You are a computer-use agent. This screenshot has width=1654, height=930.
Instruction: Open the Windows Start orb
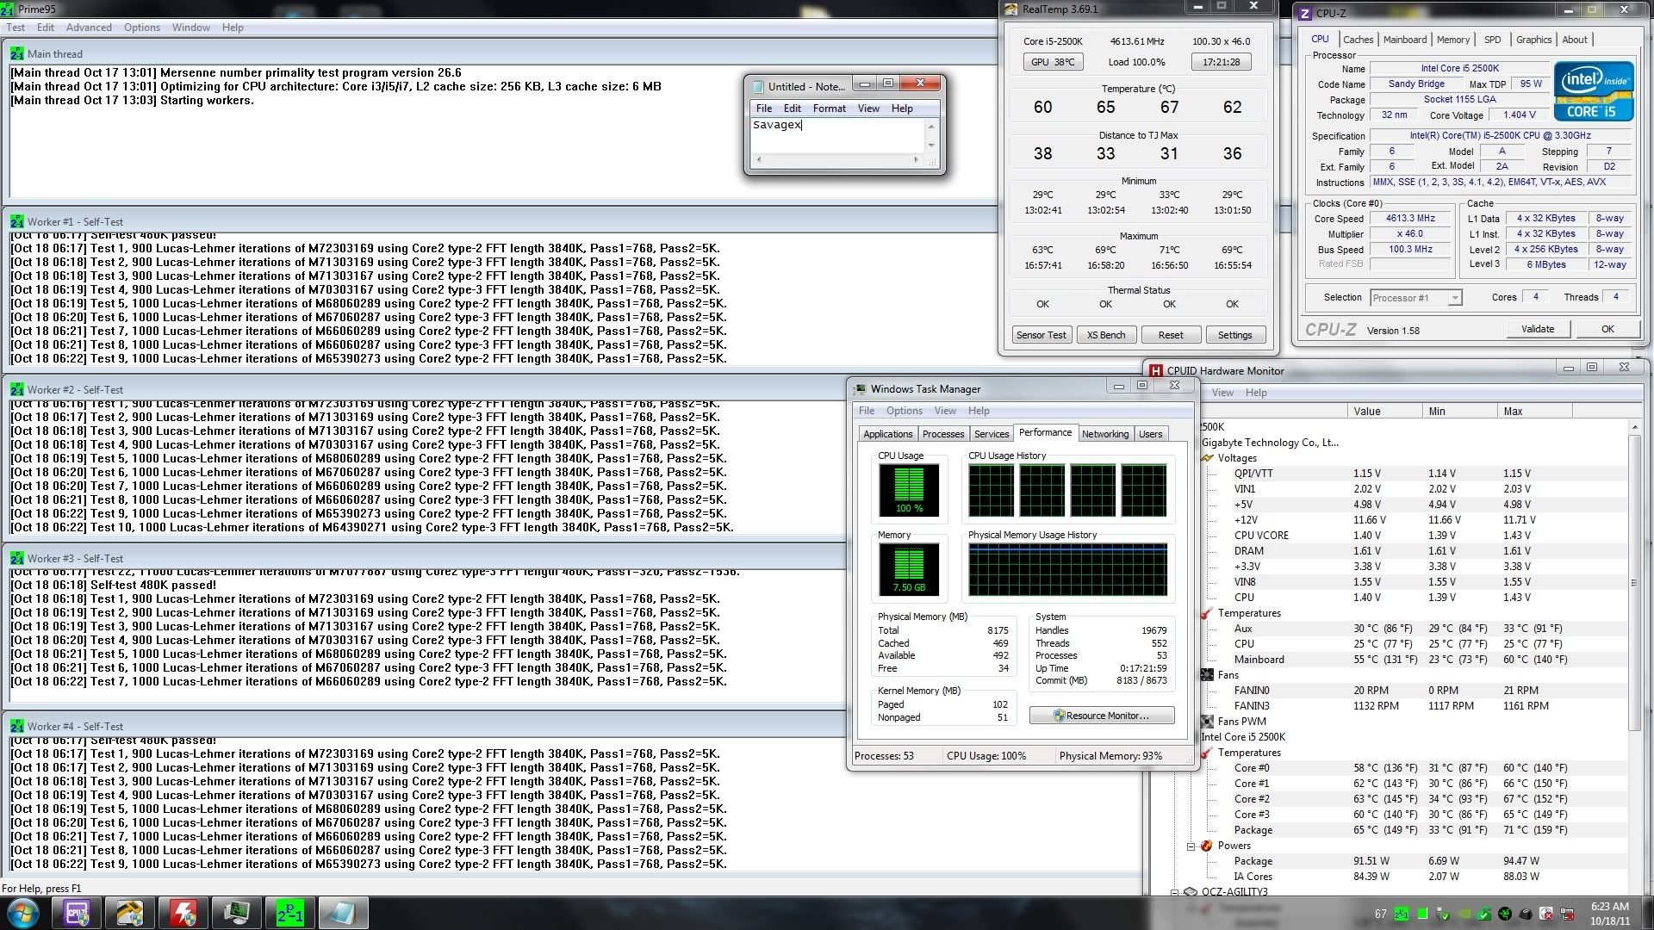pos(22,913)
